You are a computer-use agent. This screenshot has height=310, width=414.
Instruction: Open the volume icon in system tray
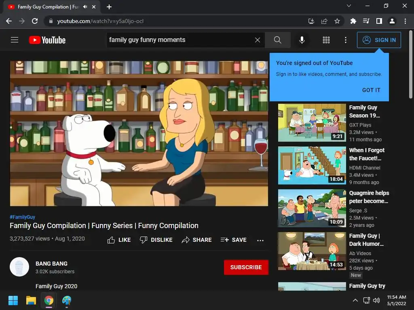pos(376,300)
